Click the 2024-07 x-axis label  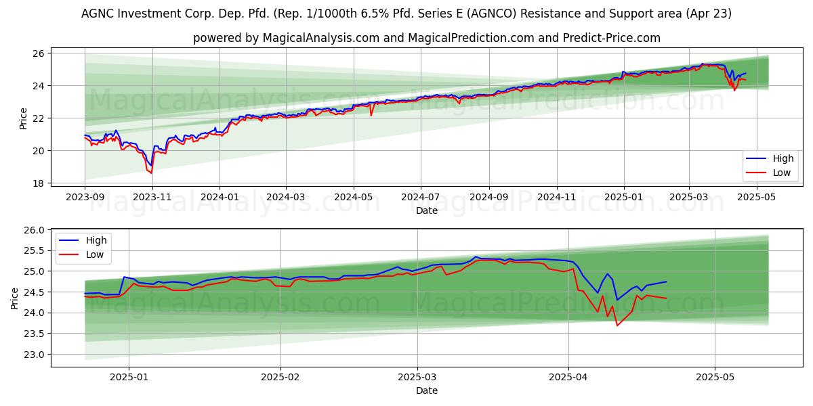click(421, 197)
